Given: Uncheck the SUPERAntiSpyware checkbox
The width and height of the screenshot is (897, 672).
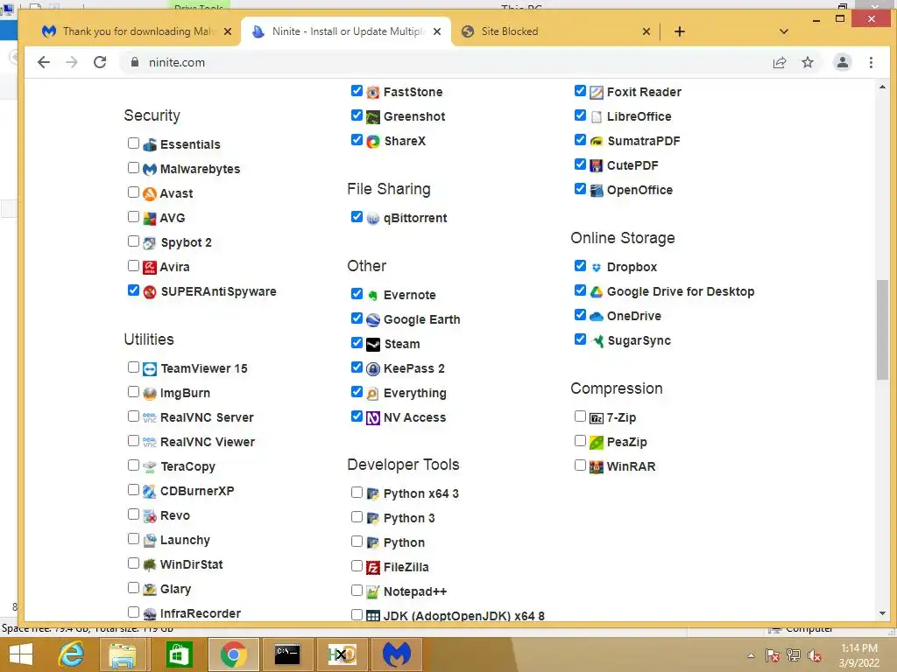Looking at the screenshot, I should coord(133,290).
